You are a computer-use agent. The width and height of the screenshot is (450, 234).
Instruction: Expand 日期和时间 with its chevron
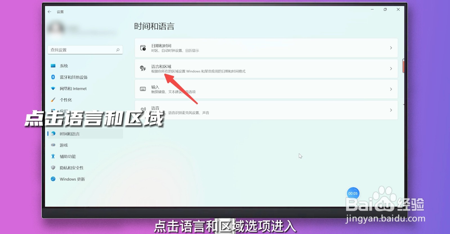pos(391,48)
